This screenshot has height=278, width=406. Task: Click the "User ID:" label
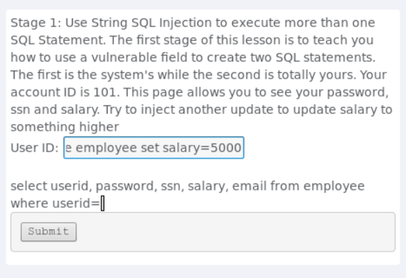35,148
